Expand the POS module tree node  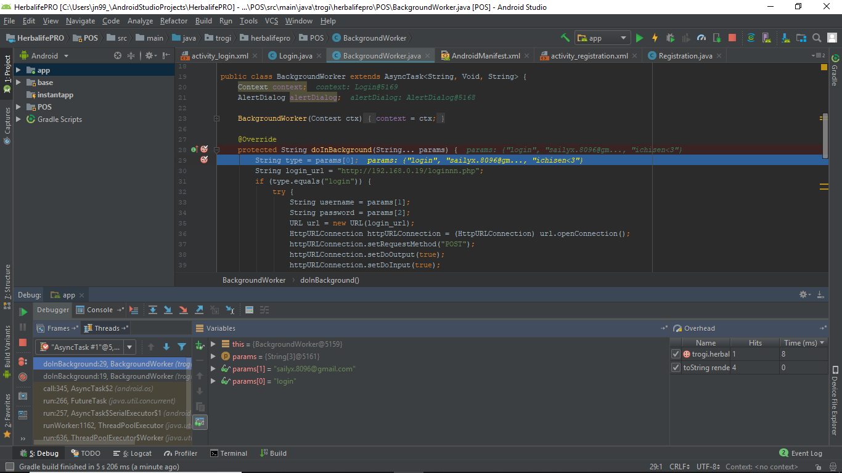[18, 107]
